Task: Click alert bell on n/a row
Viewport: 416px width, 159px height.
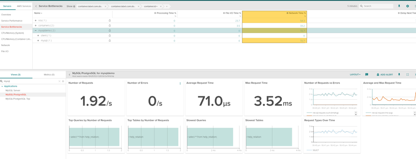Action: (x=110, y=20)
